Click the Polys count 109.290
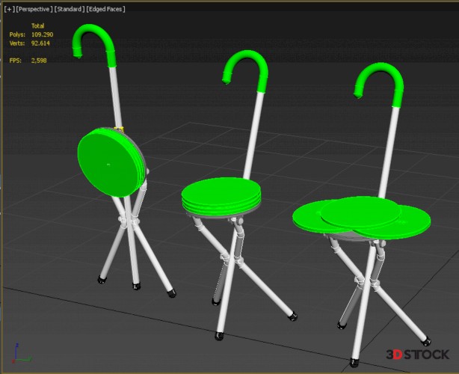 pyautogui.click(x=42, y=34)
